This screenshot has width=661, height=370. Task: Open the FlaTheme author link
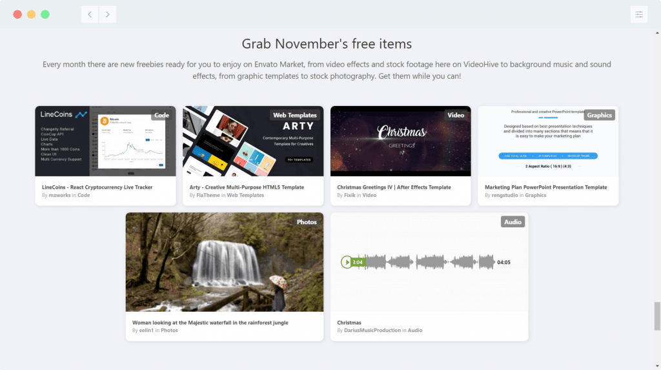coord(208,196)
